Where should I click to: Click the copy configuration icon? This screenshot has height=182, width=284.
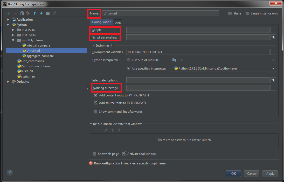pyautogui.click(x=22, y=13)
